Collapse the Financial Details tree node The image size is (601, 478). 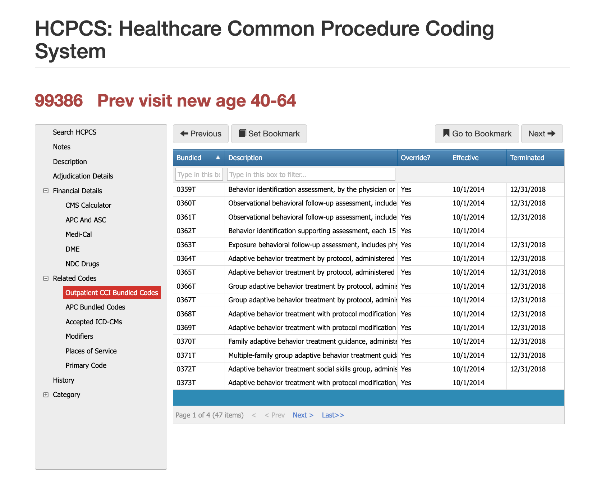46,191
